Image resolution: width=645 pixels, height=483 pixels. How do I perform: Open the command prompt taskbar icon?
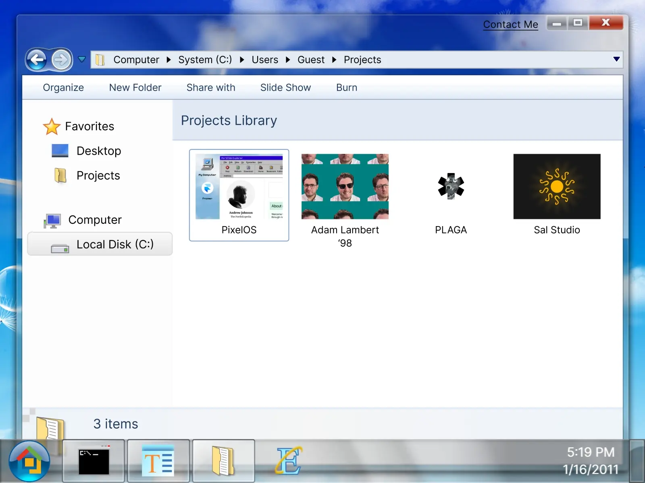(94, 461)
